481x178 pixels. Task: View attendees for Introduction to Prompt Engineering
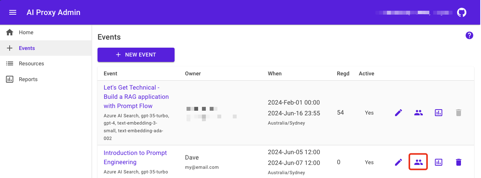[x=419, y=162]
